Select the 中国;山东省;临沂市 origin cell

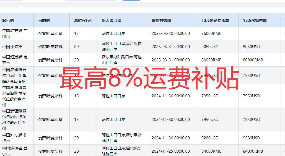[15, 138]
